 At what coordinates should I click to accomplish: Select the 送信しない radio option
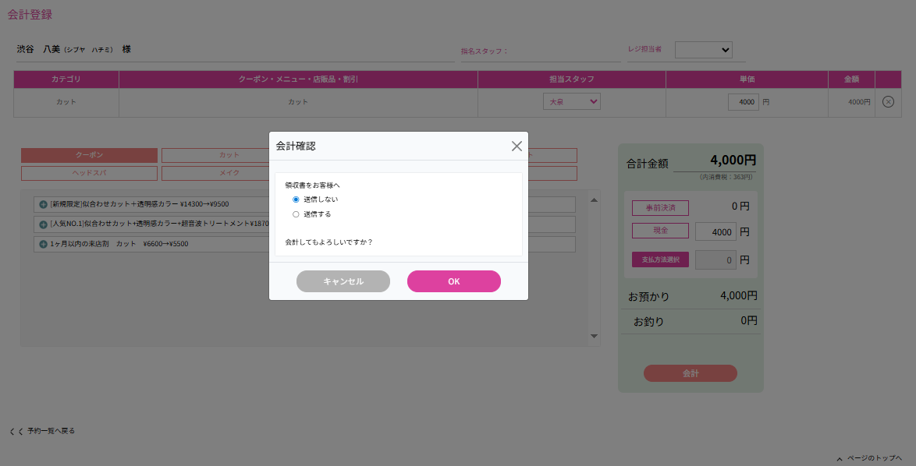(x=296, y=199)
